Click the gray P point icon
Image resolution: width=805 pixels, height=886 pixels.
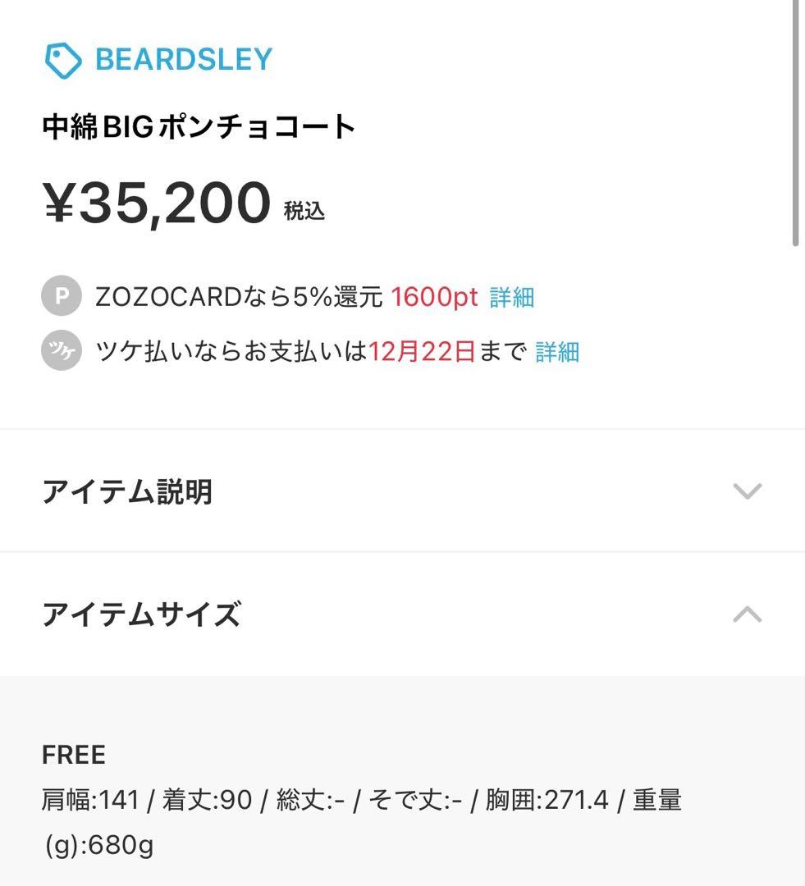click(x=62, y=297)
